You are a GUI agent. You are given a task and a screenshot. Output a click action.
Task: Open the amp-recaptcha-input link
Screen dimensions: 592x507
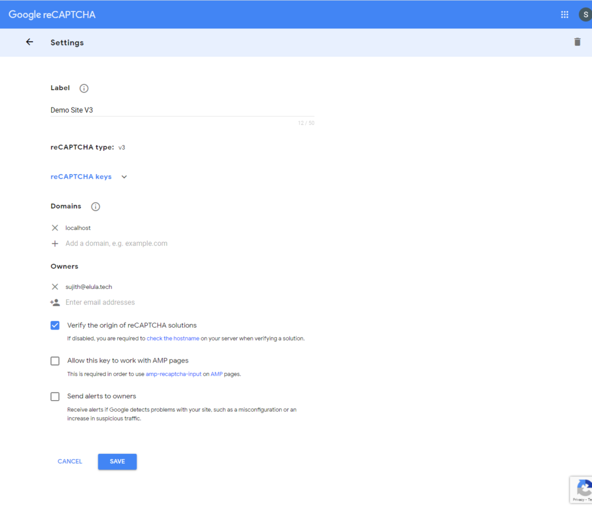(x=173, y=374)
